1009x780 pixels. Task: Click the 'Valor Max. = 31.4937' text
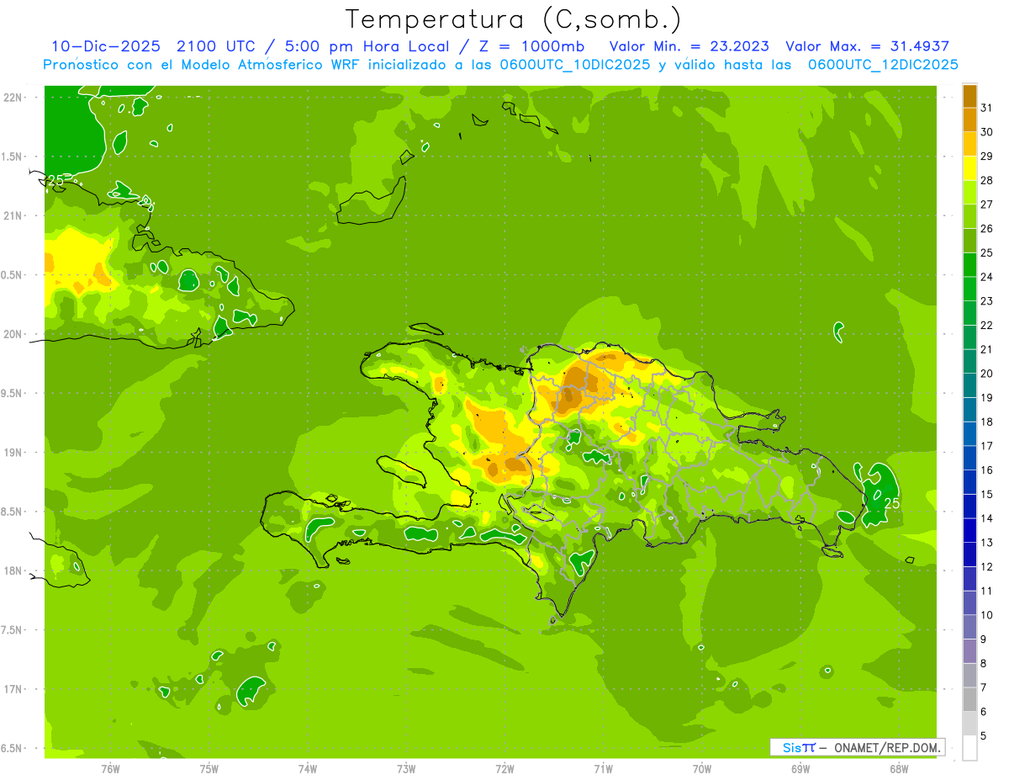pyautogui.click(x=867, y=46)
